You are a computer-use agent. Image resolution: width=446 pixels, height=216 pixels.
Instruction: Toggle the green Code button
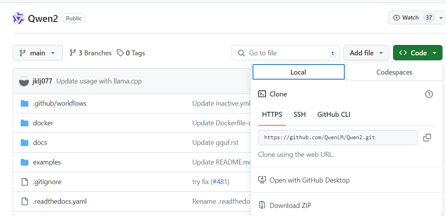coord(418,53)
